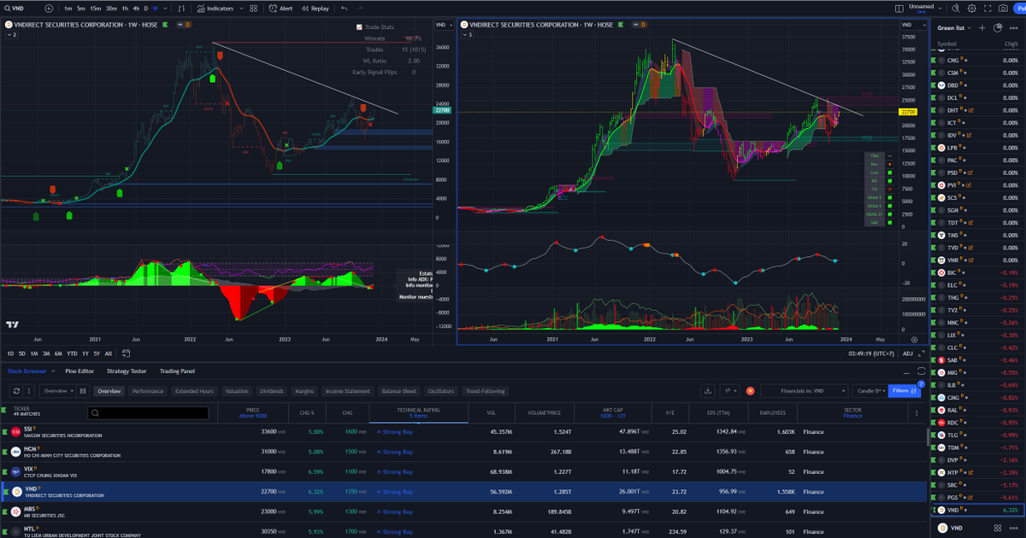Open the screener column layout icon
The height and width of the screenshot is (538, 1026).
tap(83, 391)
